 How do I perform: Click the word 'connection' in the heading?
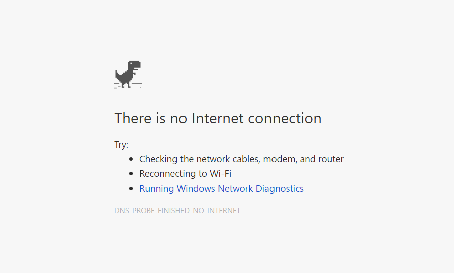[285, 118]
